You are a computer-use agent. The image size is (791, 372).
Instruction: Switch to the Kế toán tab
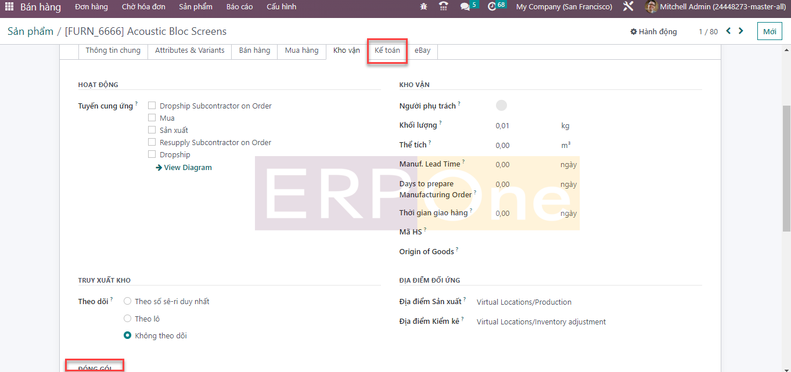(387, 50)
